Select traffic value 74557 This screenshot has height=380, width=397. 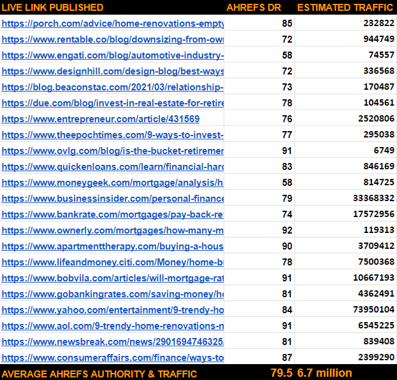point(381,55)
